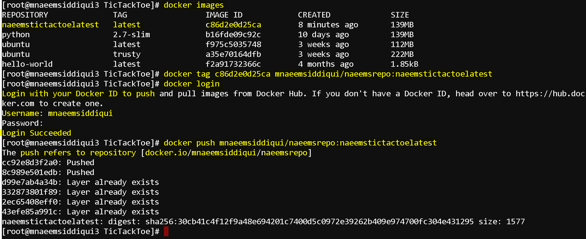The height and width of the screenshot is (239, 586).
Task: Click the Login Succeeded message
Action: pyautogui.click(x=36, y=133)
